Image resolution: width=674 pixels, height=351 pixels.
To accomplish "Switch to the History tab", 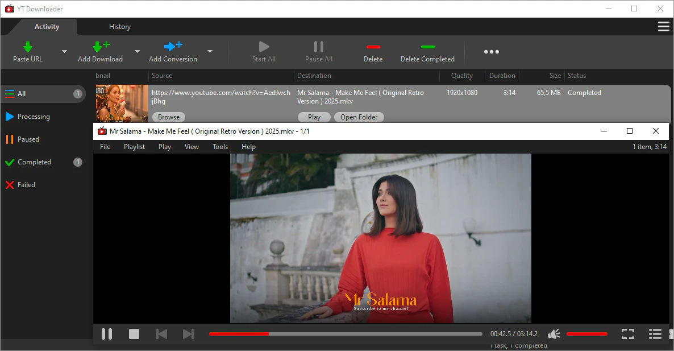I will point(119,27).
